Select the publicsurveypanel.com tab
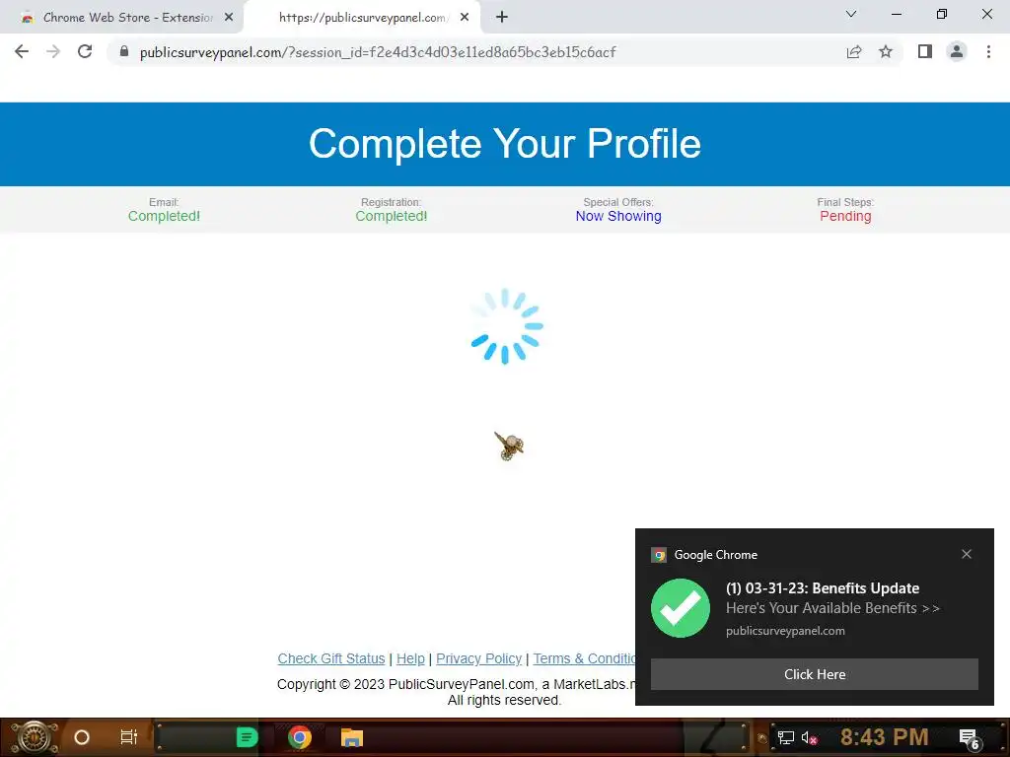 [362, 18]
